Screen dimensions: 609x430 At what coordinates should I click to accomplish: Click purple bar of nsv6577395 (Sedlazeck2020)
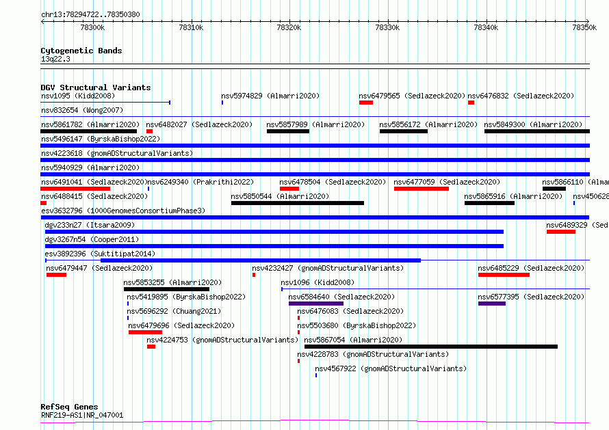(492, 304)
